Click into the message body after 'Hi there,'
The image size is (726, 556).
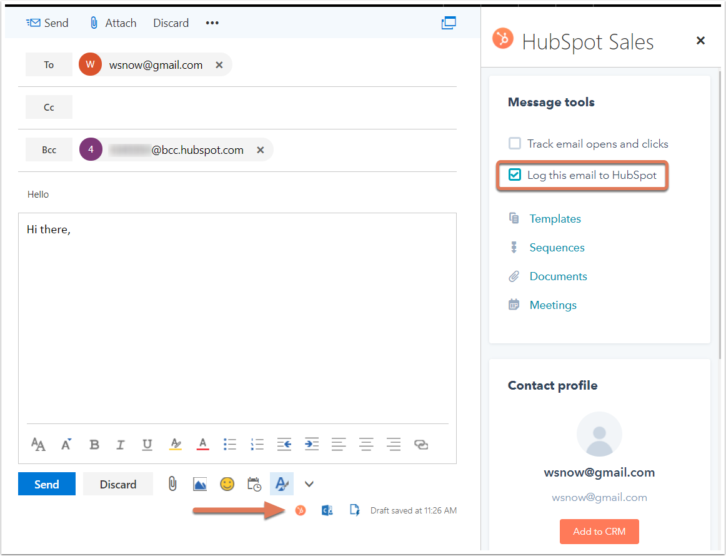[x=237, y=318]
